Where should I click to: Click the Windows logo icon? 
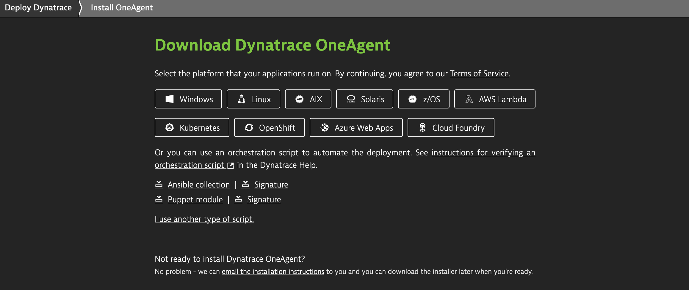pos(170,99)
